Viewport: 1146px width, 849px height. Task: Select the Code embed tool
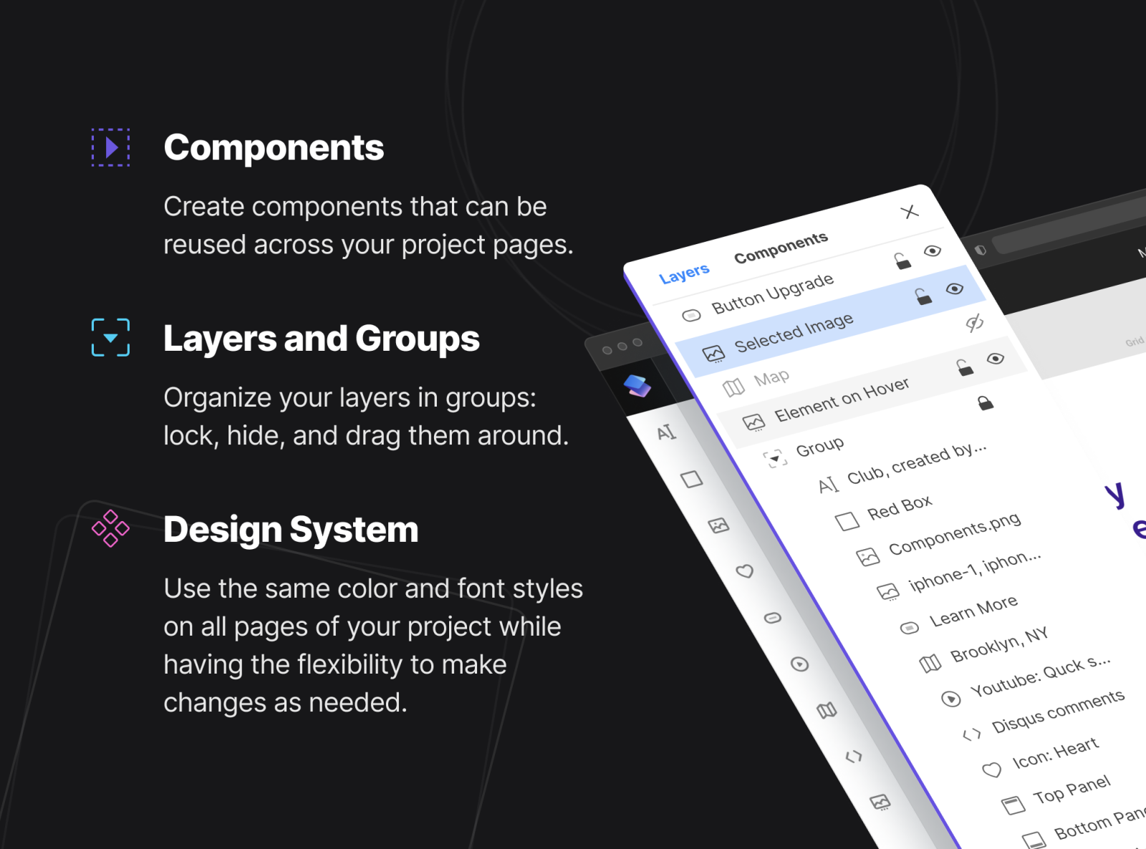click(853, 755)
